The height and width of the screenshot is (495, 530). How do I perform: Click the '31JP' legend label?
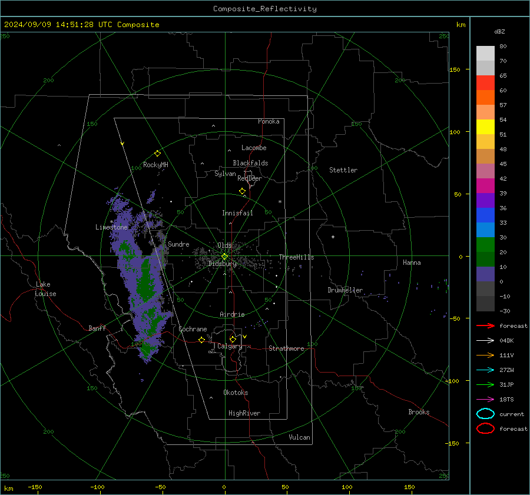(506, 384)
